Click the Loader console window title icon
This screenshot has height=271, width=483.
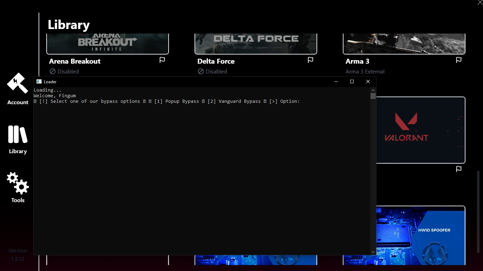39,81
